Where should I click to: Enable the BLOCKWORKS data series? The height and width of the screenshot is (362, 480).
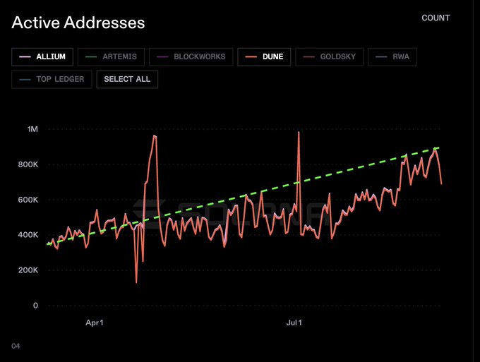click(191, 57)
